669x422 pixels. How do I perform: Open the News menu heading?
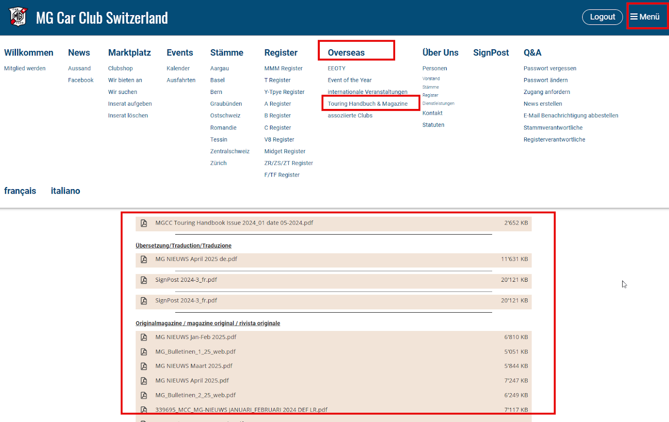[x=79, y=53]
